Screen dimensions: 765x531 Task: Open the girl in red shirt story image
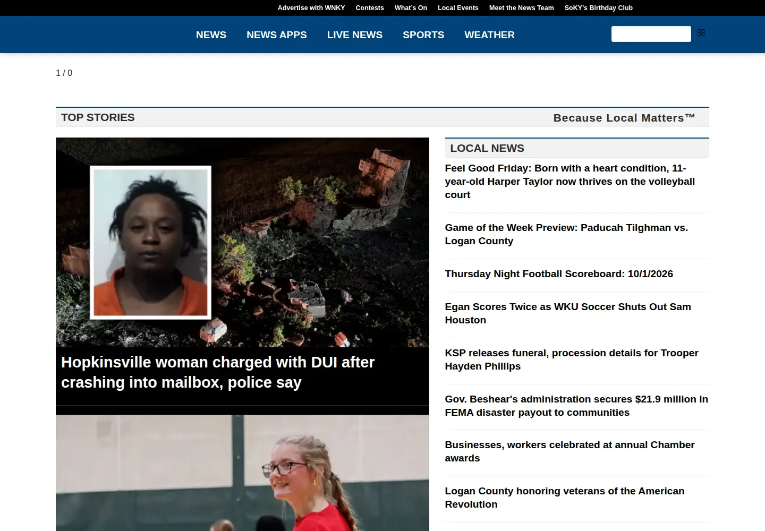tap(242, 473)
